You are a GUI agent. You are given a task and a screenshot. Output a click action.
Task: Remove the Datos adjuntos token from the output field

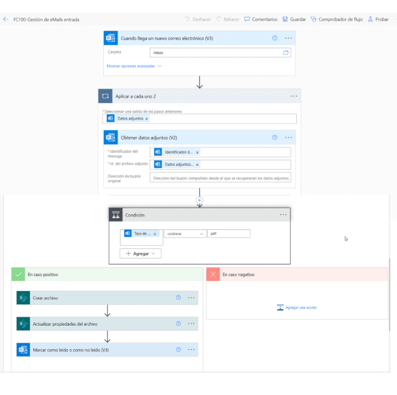[147, 119]
